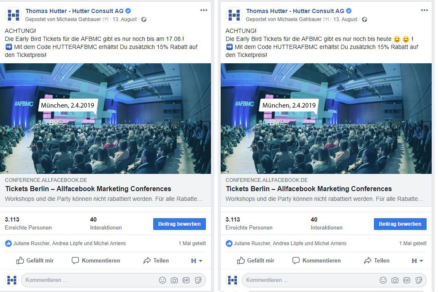Click the conference photo thumbnail on the left post

(x=105, y=119)
